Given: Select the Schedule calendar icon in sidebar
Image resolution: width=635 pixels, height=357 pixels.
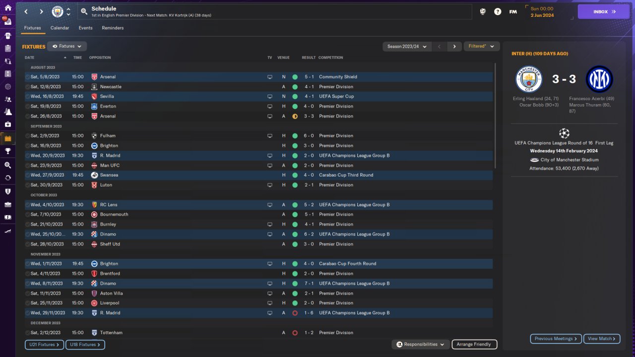Looking at the screenshot, I should (7, 138).
